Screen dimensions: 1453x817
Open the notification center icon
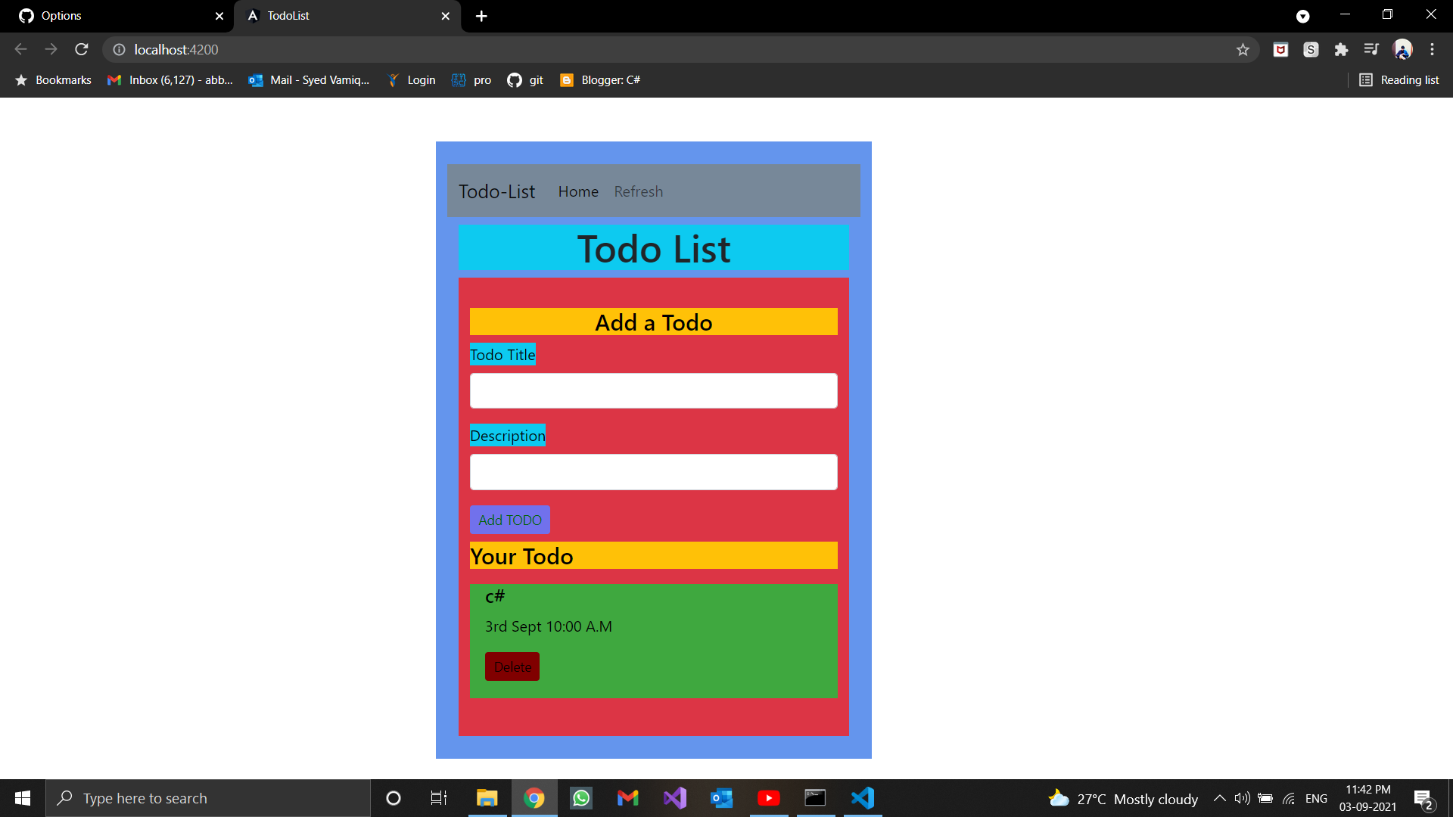click(1423, 799)
